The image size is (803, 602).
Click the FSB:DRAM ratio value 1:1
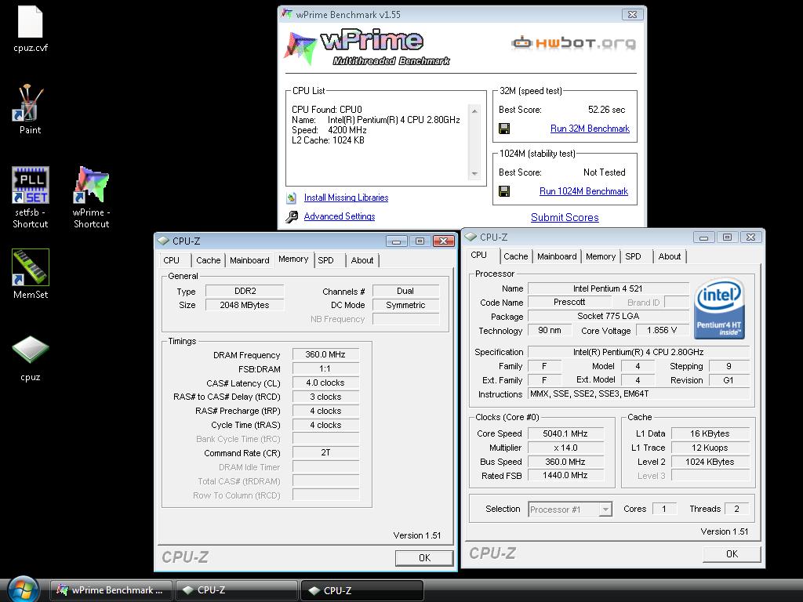[325, 369]
